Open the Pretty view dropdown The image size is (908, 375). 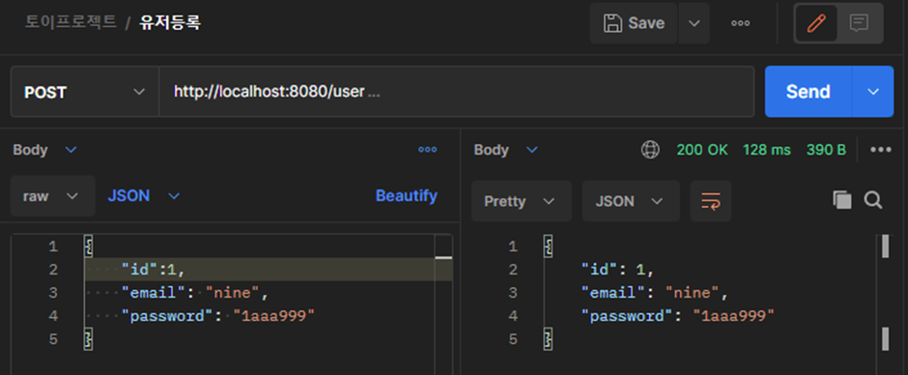click(522, 201)
